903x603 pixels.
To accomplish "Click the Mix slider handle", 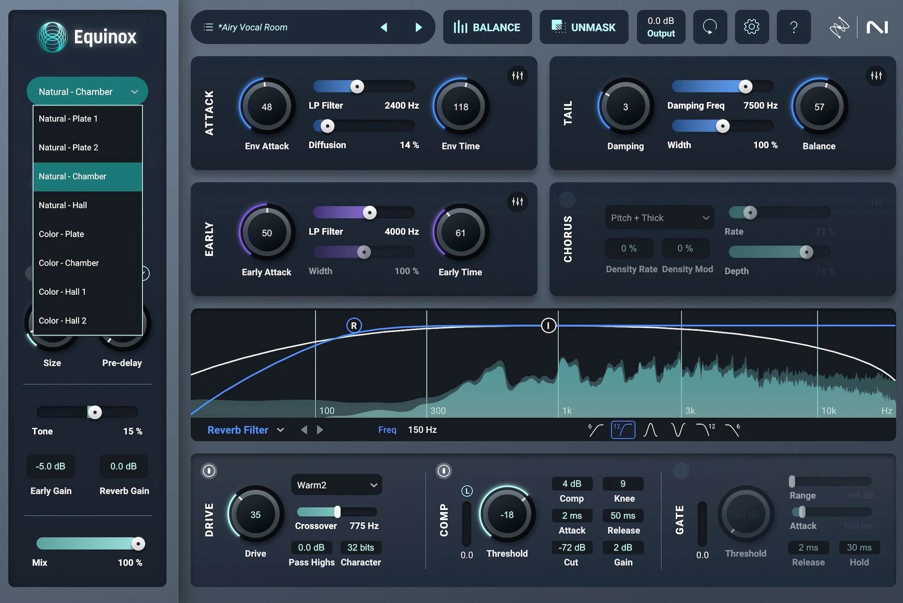I will [138, 544].
